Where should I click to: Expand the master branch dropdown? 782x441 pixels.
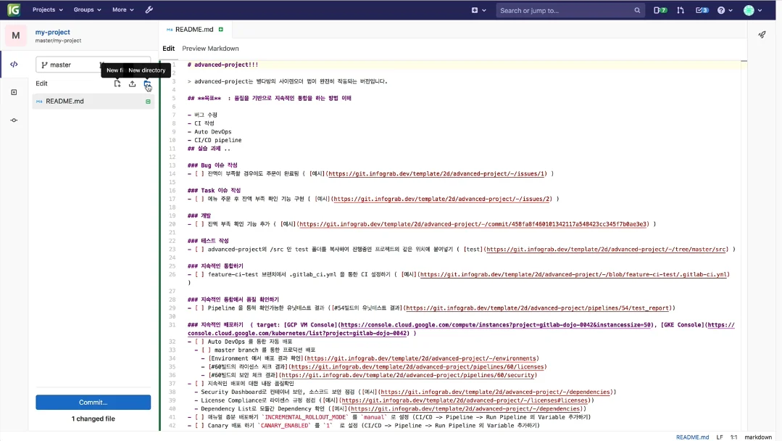(x=72, y=65)
